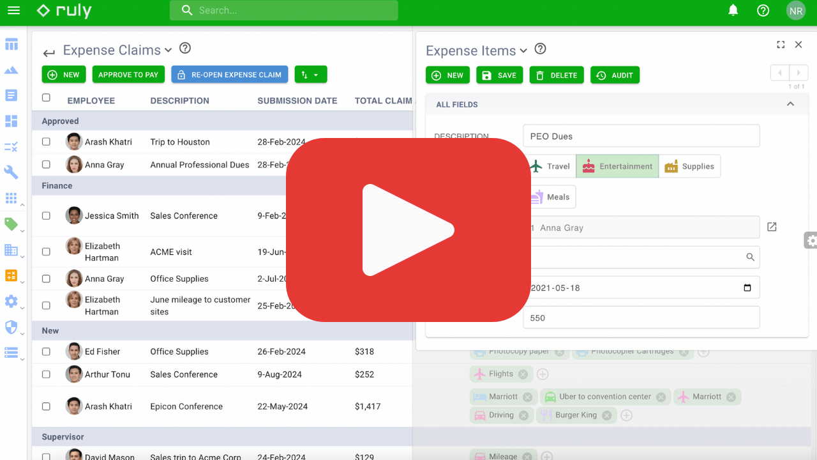Check the ACME visit row
This screenshot has height=460, width=817.
(46, 252)
